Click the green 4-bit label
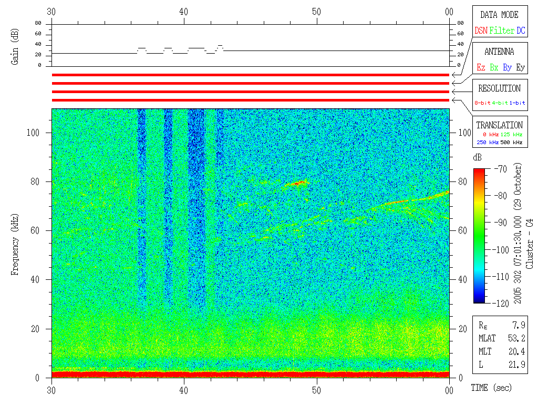The image size is (538, 404). coord(500,103)
